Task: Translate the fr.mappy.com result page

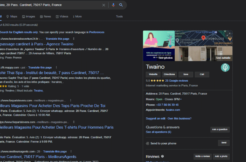Action: pyautogui.click(x=40, y=68)
